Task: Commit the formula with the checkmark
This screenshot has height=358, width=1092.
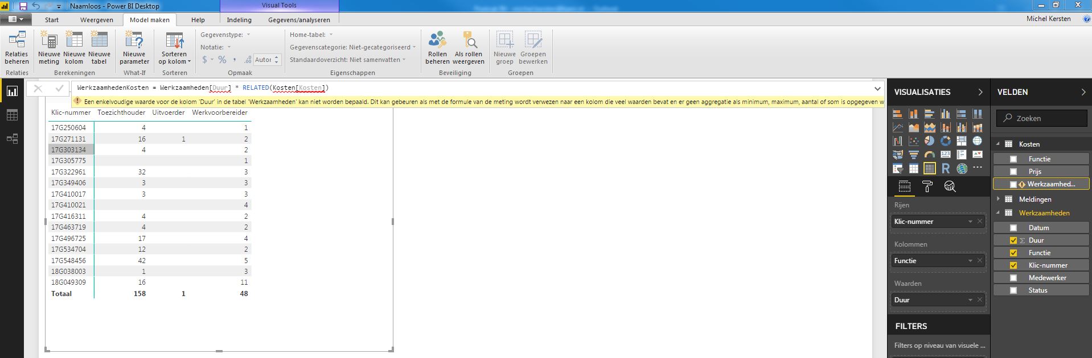Action: 59,88
